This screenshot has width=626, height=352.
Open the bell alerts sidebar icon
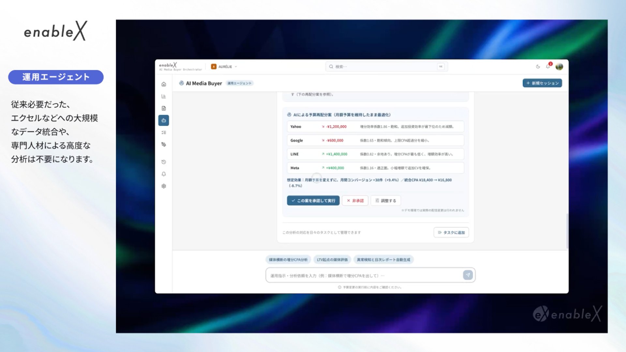(x=164, y=174)
